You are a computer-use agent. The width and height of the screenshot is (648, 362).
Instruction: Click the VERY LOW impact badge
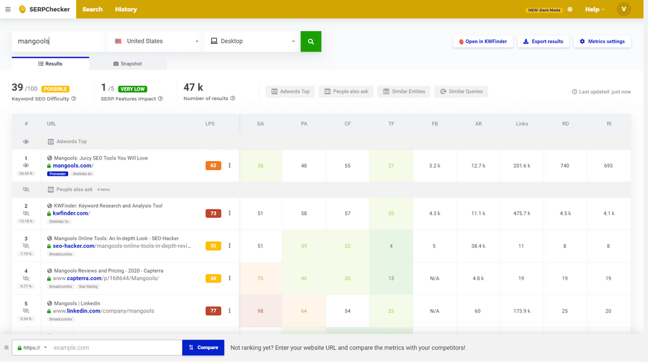click(133, 89)
